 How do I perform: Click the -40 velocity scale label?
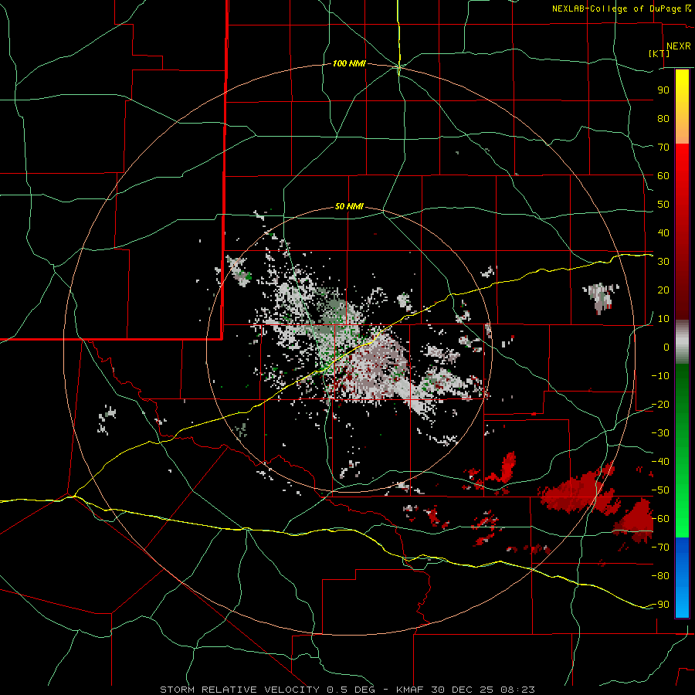pyautogui.click(x=660, y=462)
